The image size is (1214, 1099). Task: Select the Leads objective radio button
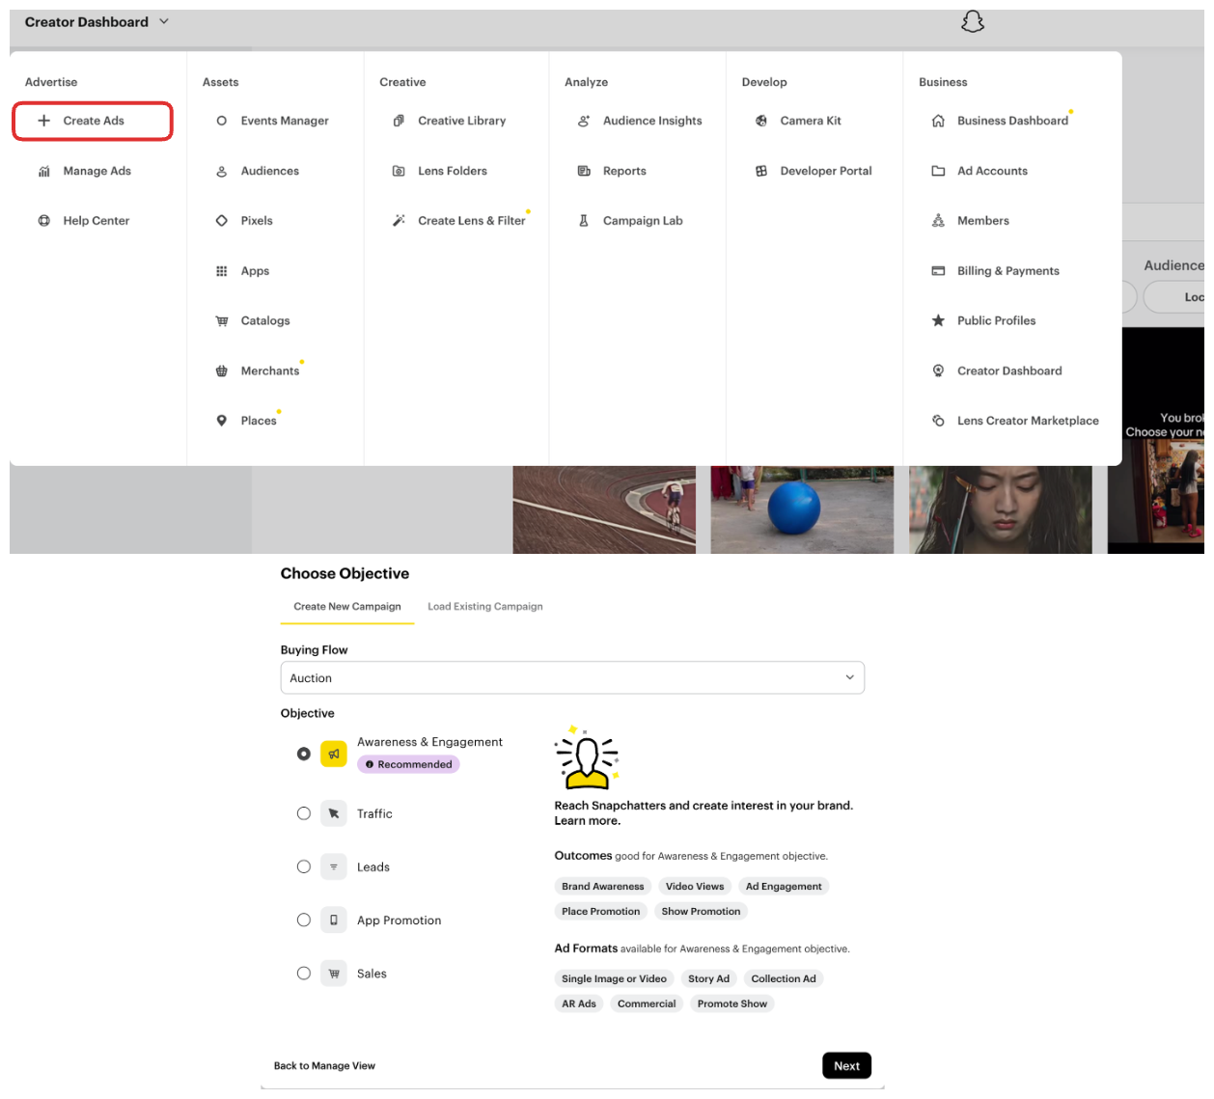[x=304, y=866]
